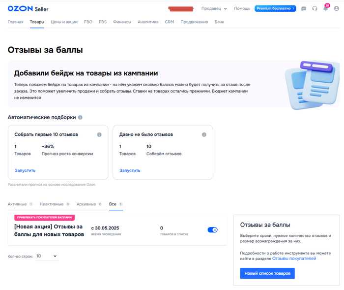
Task: Open the Цены и акции menu
Action: (x=64, y=22)
